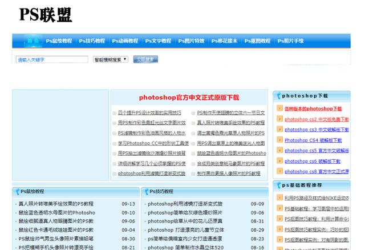365x250 pixels.
Task: Open Ps鼠绘教程 section header title
Action: click(x=32, y=192)
